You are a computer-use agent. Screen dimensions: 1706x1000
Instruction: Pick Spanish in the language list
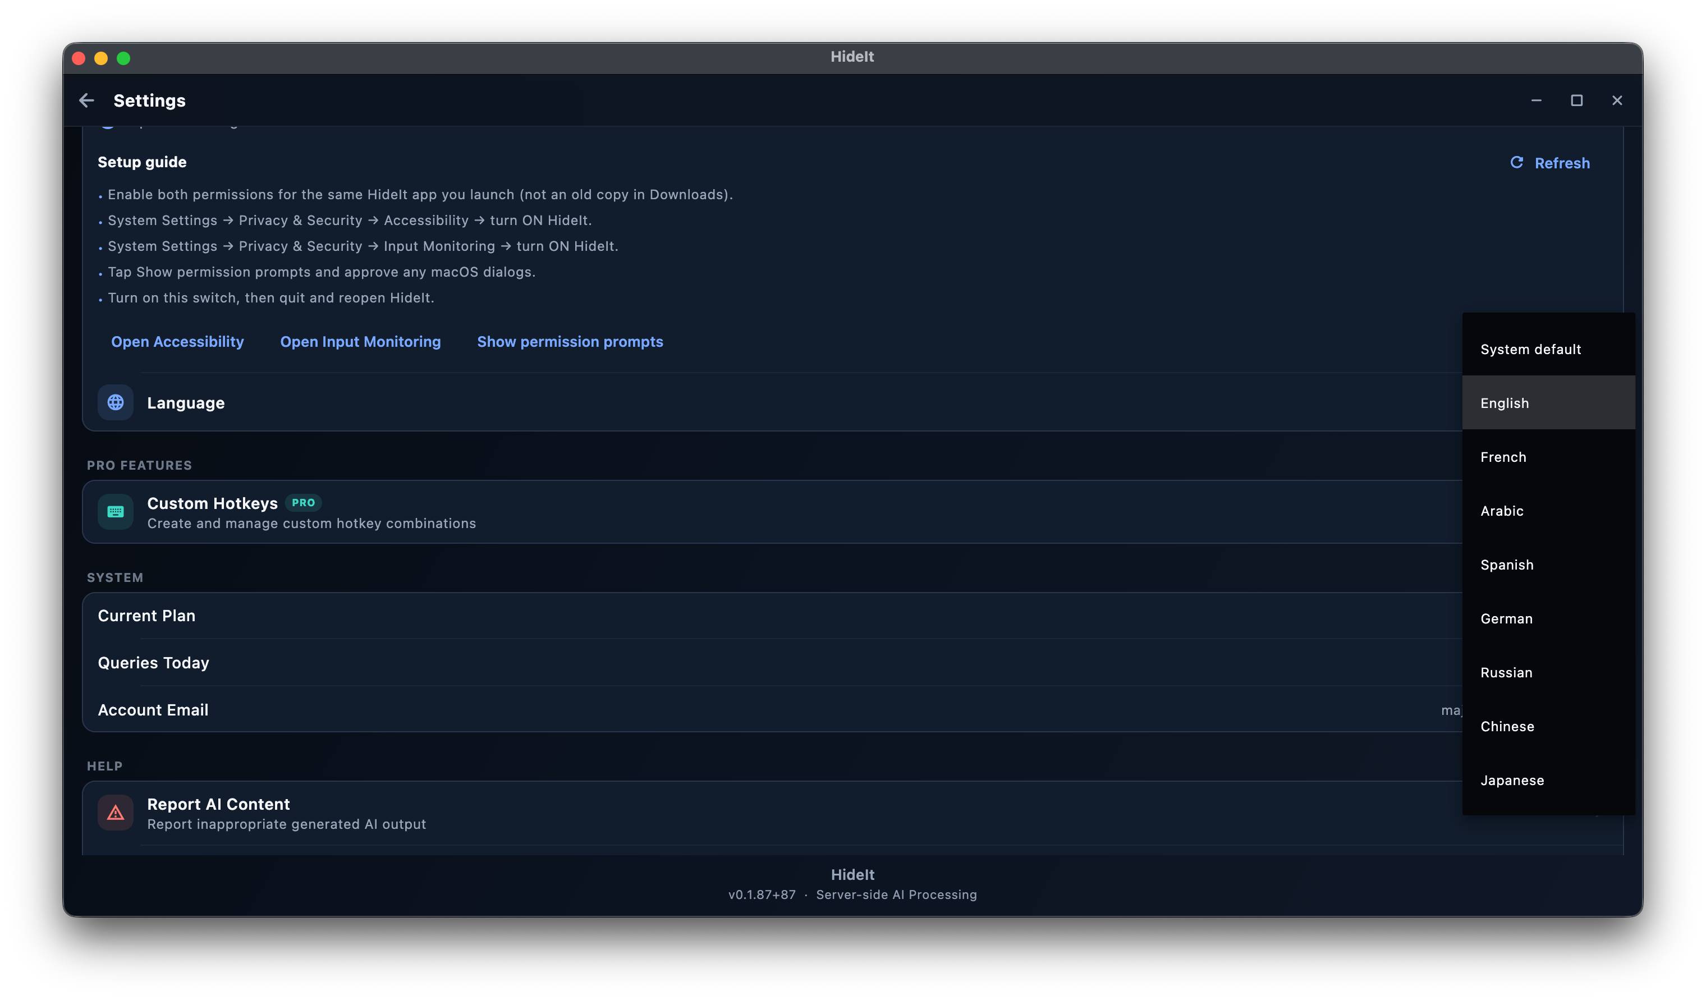tap(1548, 565)
